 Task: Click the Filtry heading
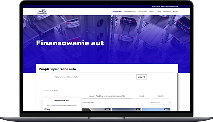pyautogui.click(x=47, y=109)
